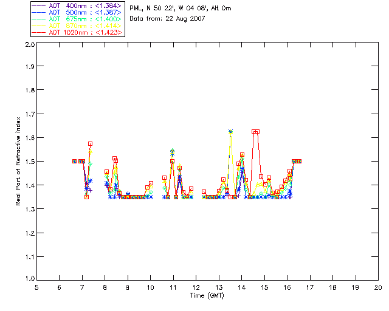389x311 pixels.
Task: Click the y-axis label 1.3
Action: pyautogui.click(x=30, y=209)
